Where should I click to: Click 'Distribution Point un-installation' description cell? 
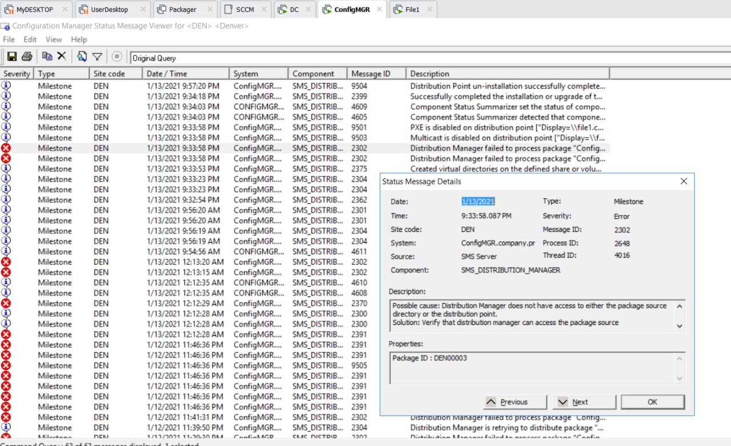coord(508,86)
